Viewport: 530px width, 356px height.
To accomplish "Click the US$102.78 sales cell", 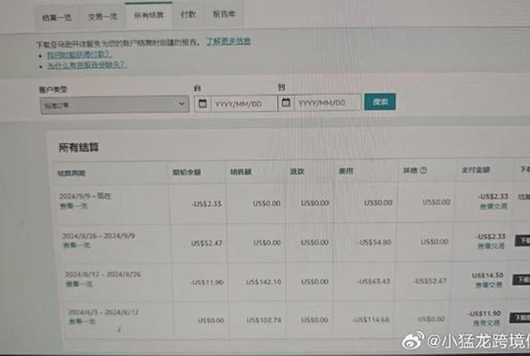I will [264, 320].
